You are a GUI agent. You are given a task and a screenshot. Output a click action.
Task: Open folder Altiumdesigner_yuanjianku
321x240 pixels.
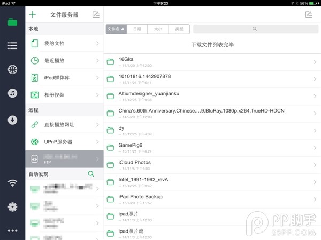click(212, 97)
